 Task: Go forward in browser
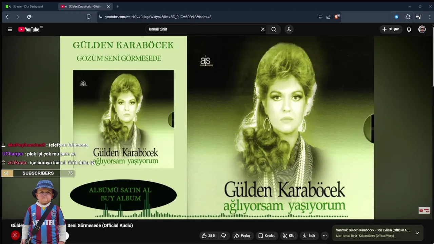point(18,17)
